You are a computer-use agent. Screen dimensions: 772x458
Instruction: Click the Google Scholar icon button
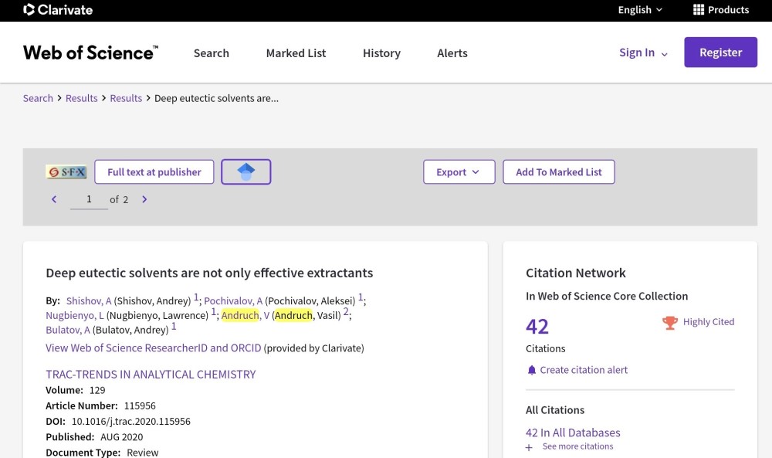click(x=246, y=172)
